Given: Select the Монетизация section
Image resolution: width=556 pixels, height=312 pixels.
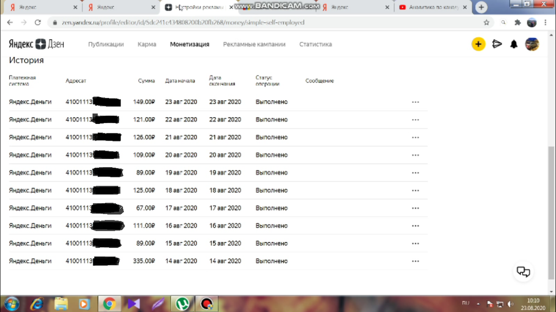Looking at the screenshot, I should [190, 44].
